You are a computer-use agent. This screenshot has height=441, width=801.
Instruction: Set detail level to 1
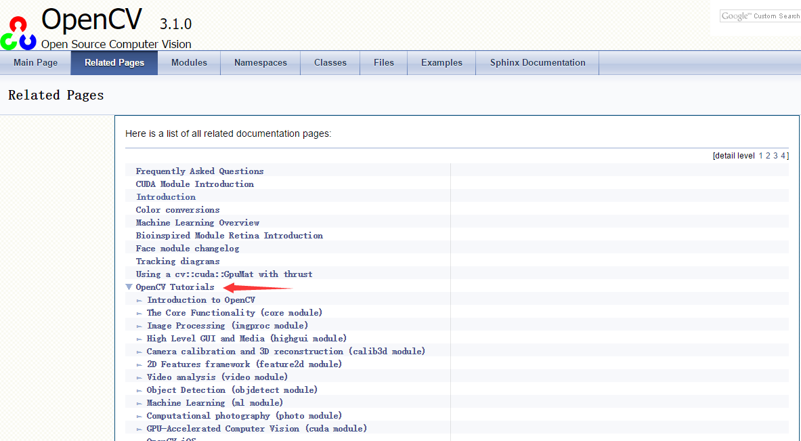point(760,156)
